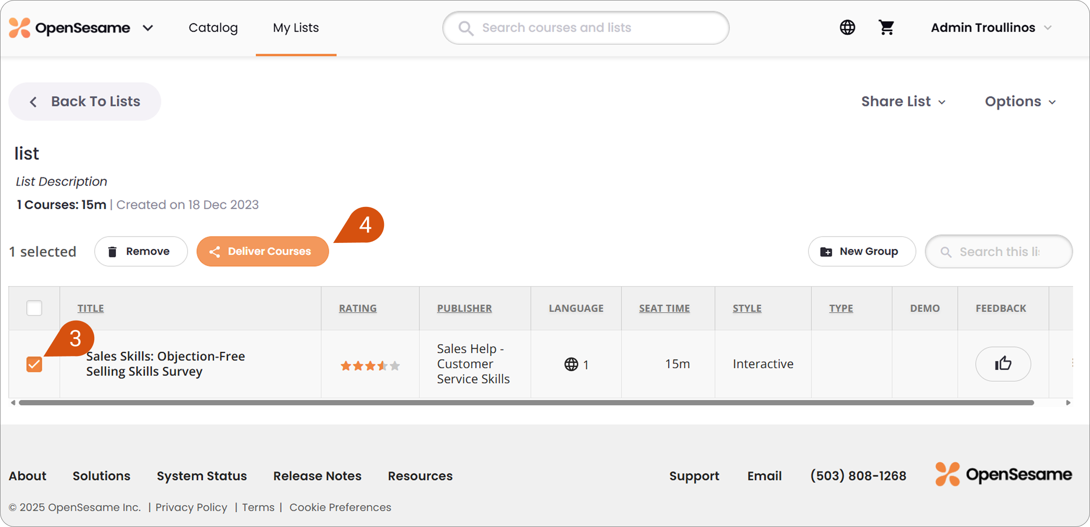This screenshot has width=1090, height=527.
Task: Expand the Share List dropdown
Action: click(903, 101)
